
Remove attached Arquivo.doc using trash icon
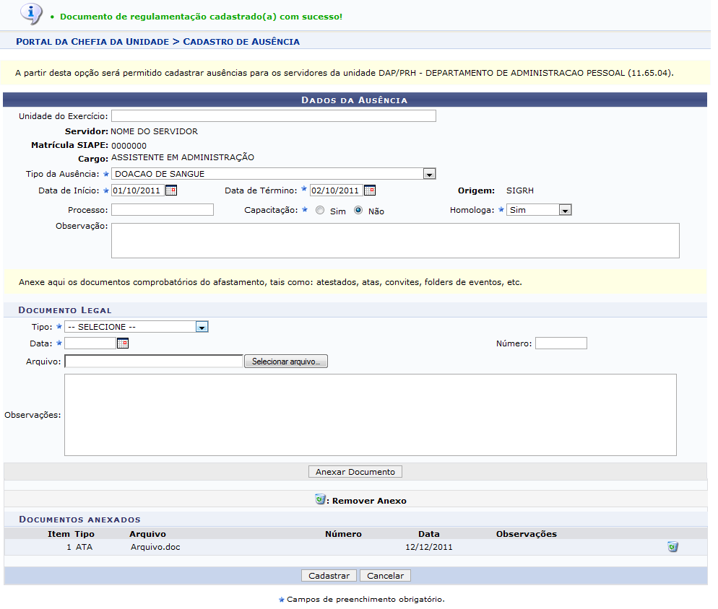coord(672,547)
